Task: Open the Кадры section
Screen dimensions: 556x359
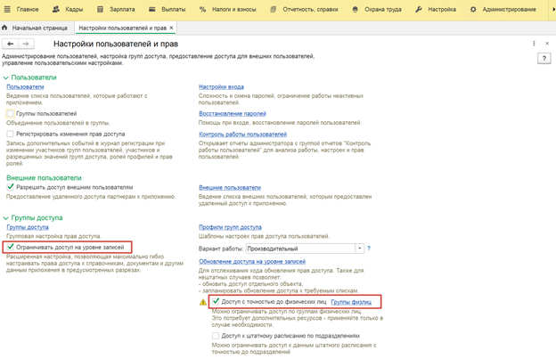Action: pyautogui.click(x=68, y=9)
